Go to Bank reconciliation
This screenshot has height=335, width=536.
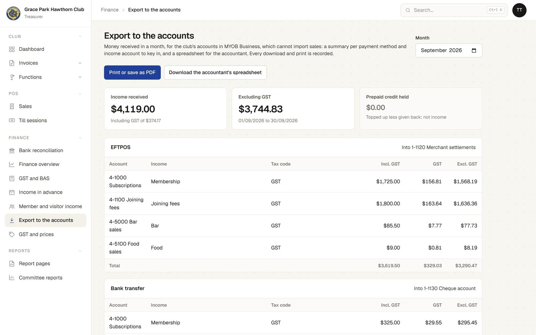click(x=46, y=150)
